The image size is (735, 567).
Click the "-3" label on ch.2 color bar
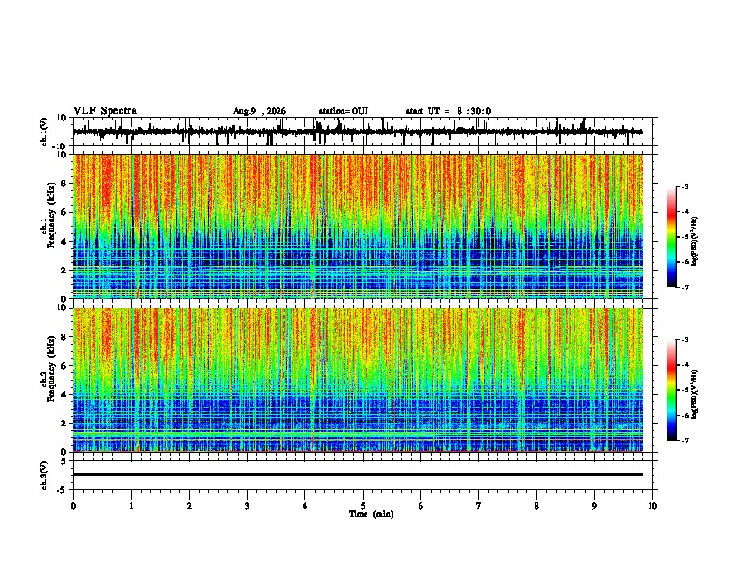pyautogui.click(x=684, y=340)
